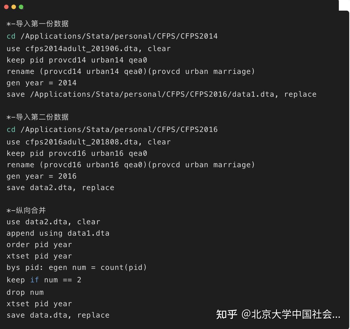
Task: Click the CFPS2014 directory path text
Action: coord(119,36)
